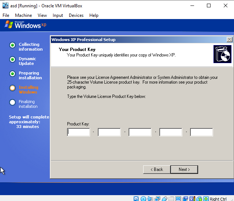Image resolution: width=234 pixels, height=201 pixels.
Task: Open the Machine menu
Action: pyautogui.click(x=23, y=15)
